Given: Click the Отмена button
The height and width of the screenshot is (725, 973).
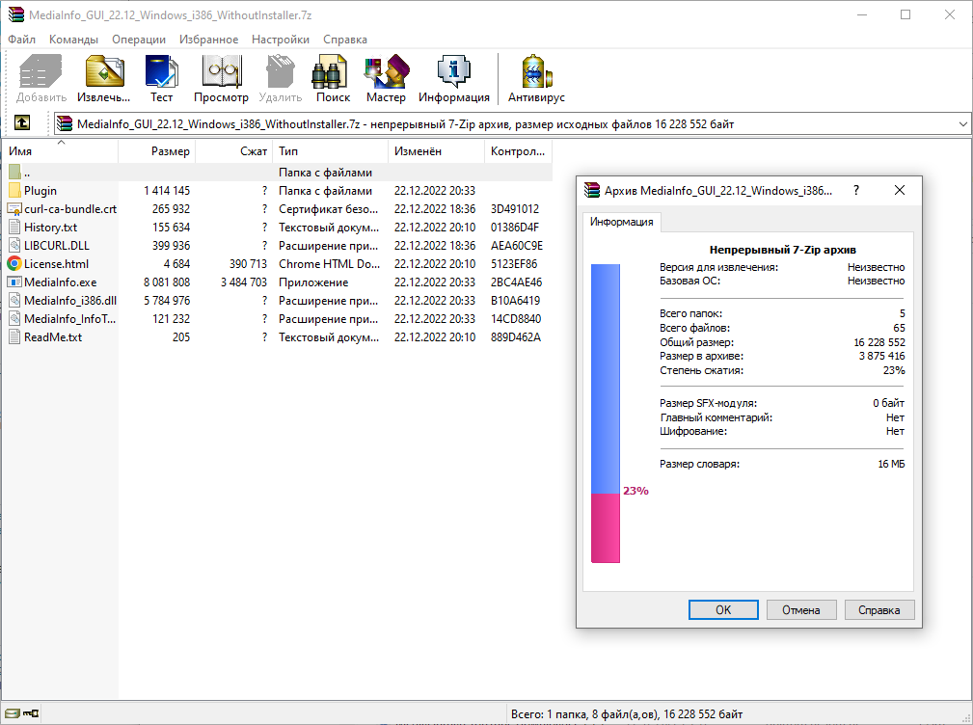Looking at the screenshot, I should (801, 609).
